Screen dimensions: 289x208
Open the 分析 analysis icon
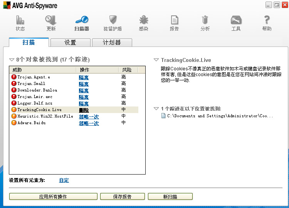(x=205, y=20)
